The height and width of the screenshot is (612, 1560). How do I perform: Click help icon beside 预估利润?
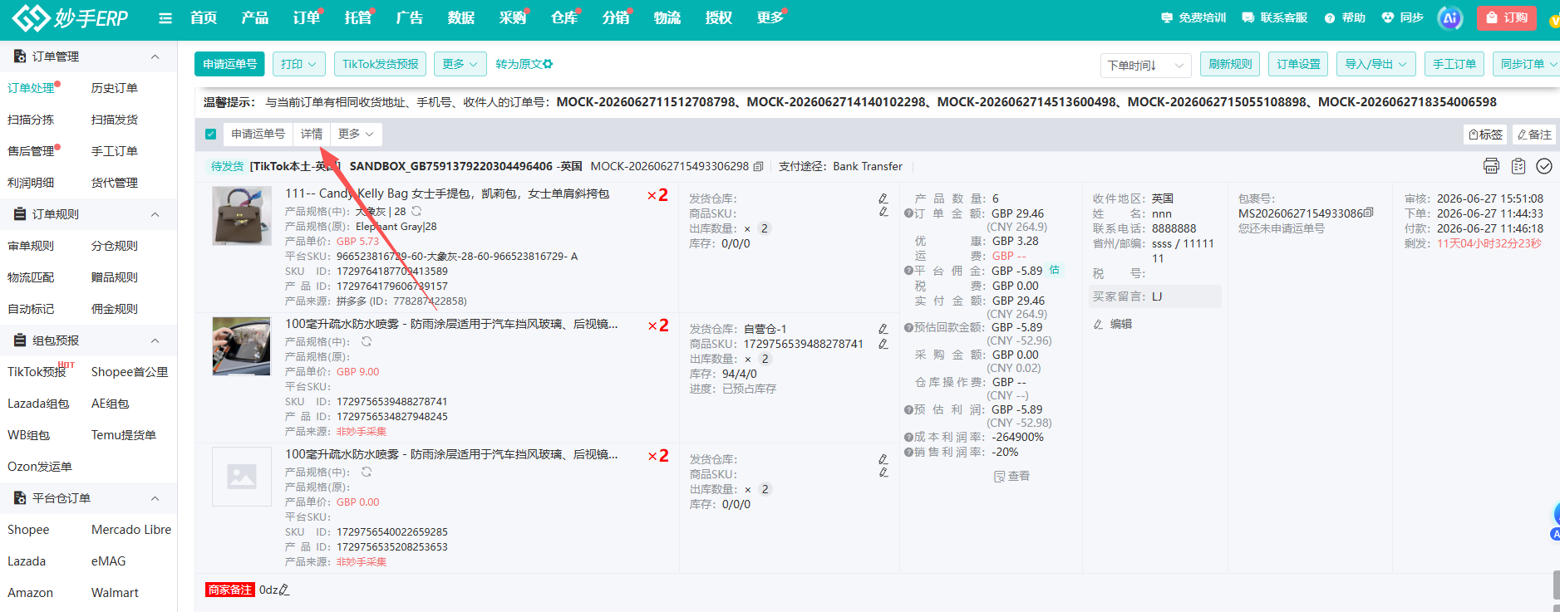[x=908, y=409]
